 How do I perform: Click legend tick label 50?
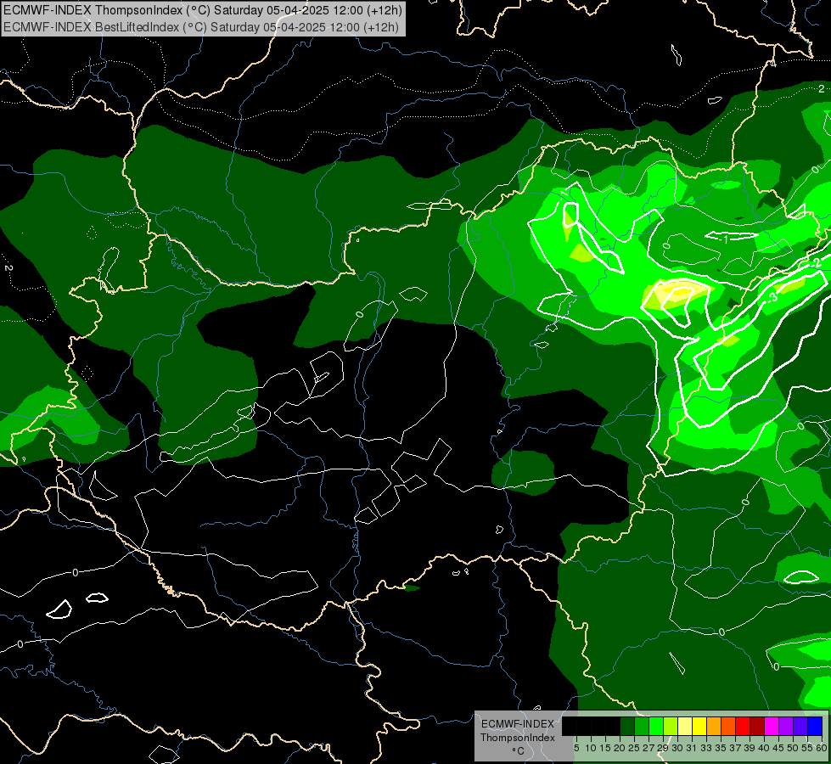(794, 748)
